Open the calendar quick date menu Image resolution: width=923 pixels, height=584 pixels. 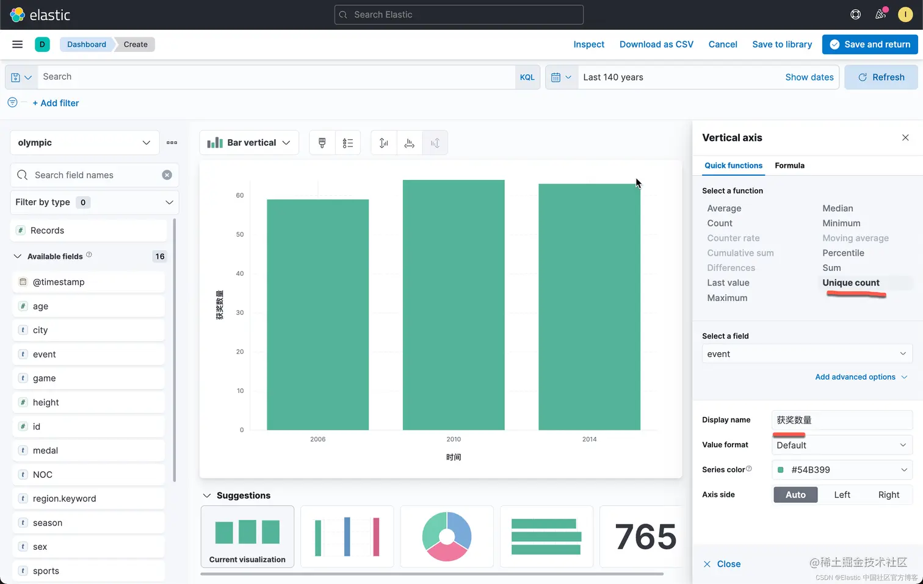pyautogui.click(x=562, y=78)
